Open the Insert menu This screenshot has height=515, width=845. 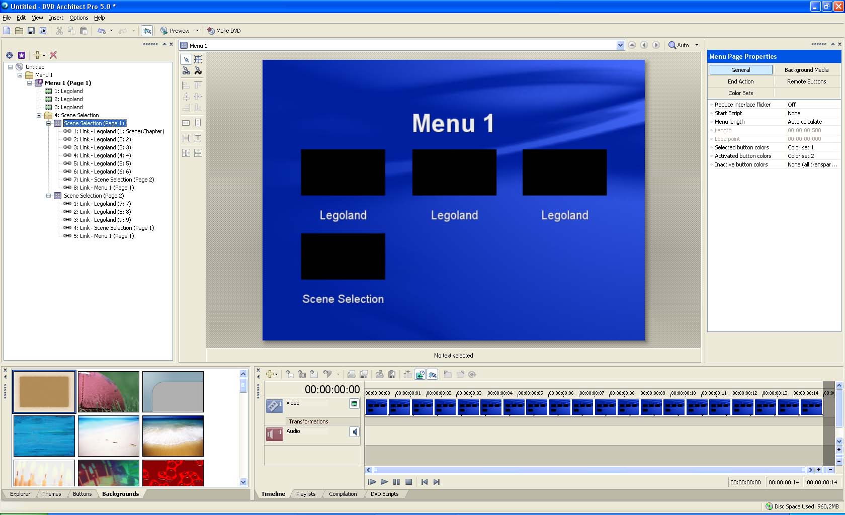coord(56,18)
